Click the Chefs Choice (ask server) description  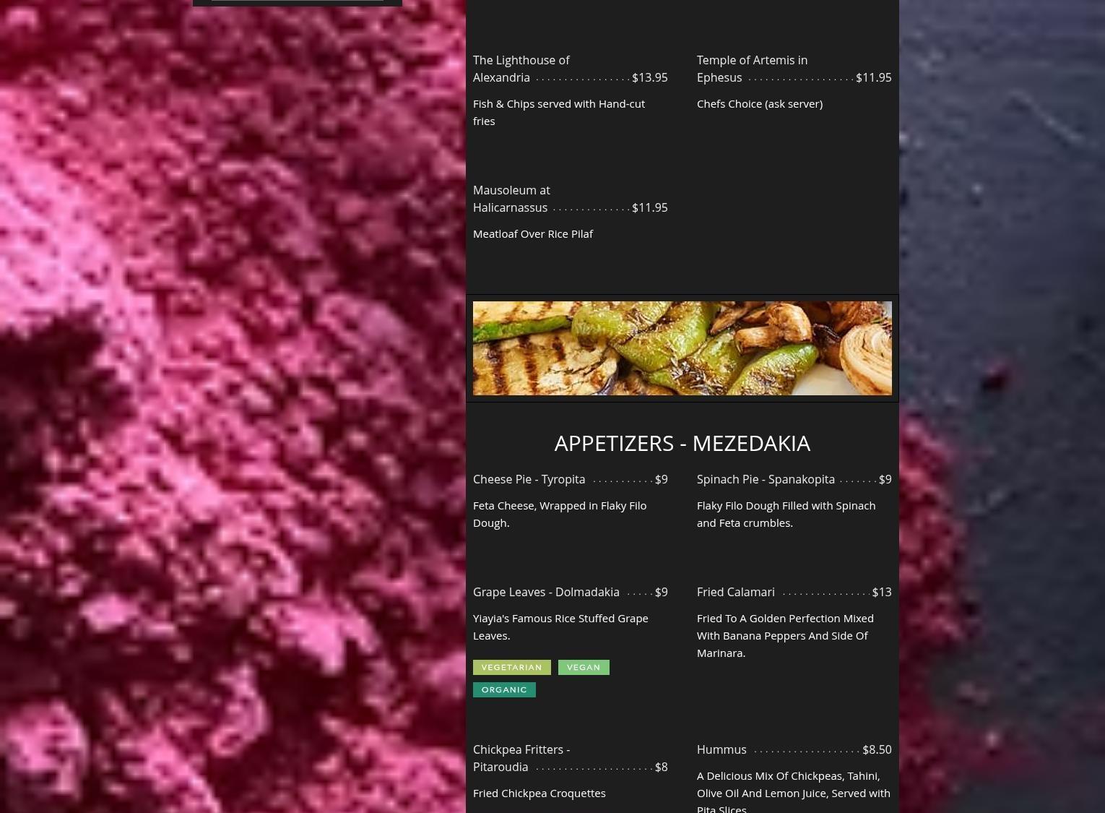coord(760,103)
